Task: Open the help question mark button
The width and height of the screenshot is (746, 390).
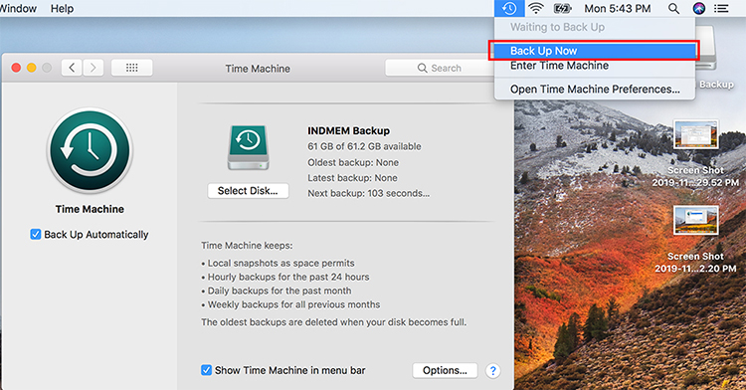Action: 493,370
